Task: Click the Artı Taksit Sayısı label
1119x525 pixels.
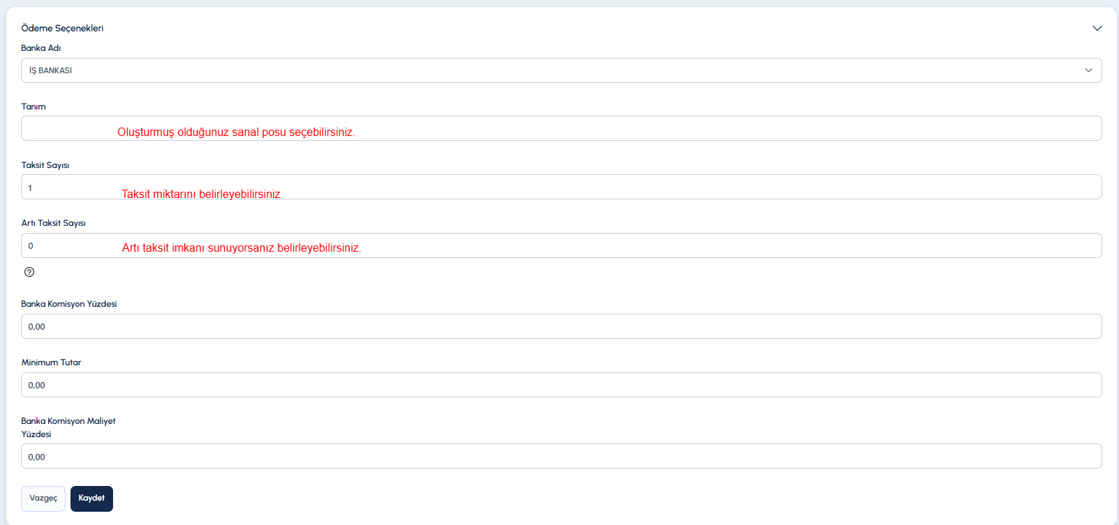Action: pyautogui.click(x=54, y=223)
